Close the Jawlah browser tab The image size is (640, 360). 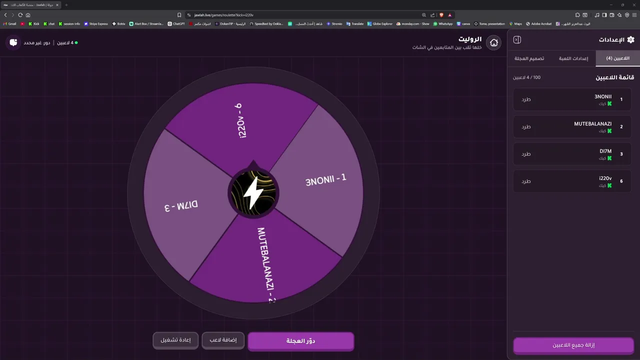pyautogui.click(x=57, y=5)
